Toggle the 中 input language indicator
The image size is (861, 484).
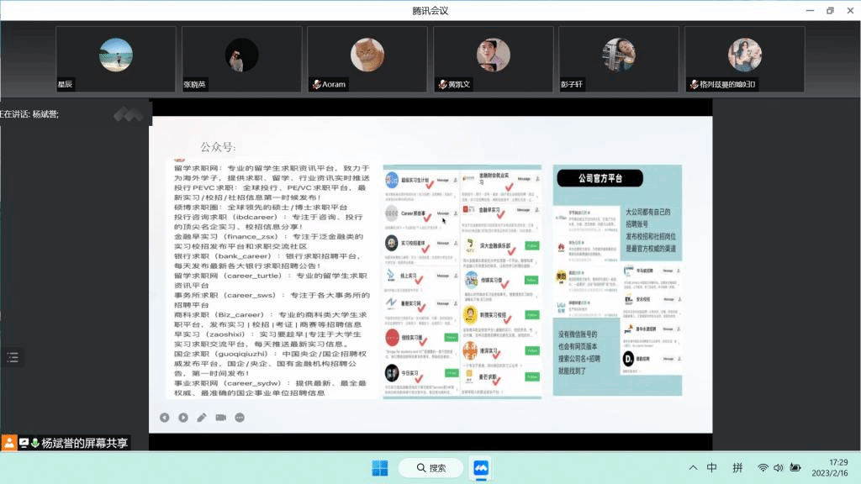712,468
